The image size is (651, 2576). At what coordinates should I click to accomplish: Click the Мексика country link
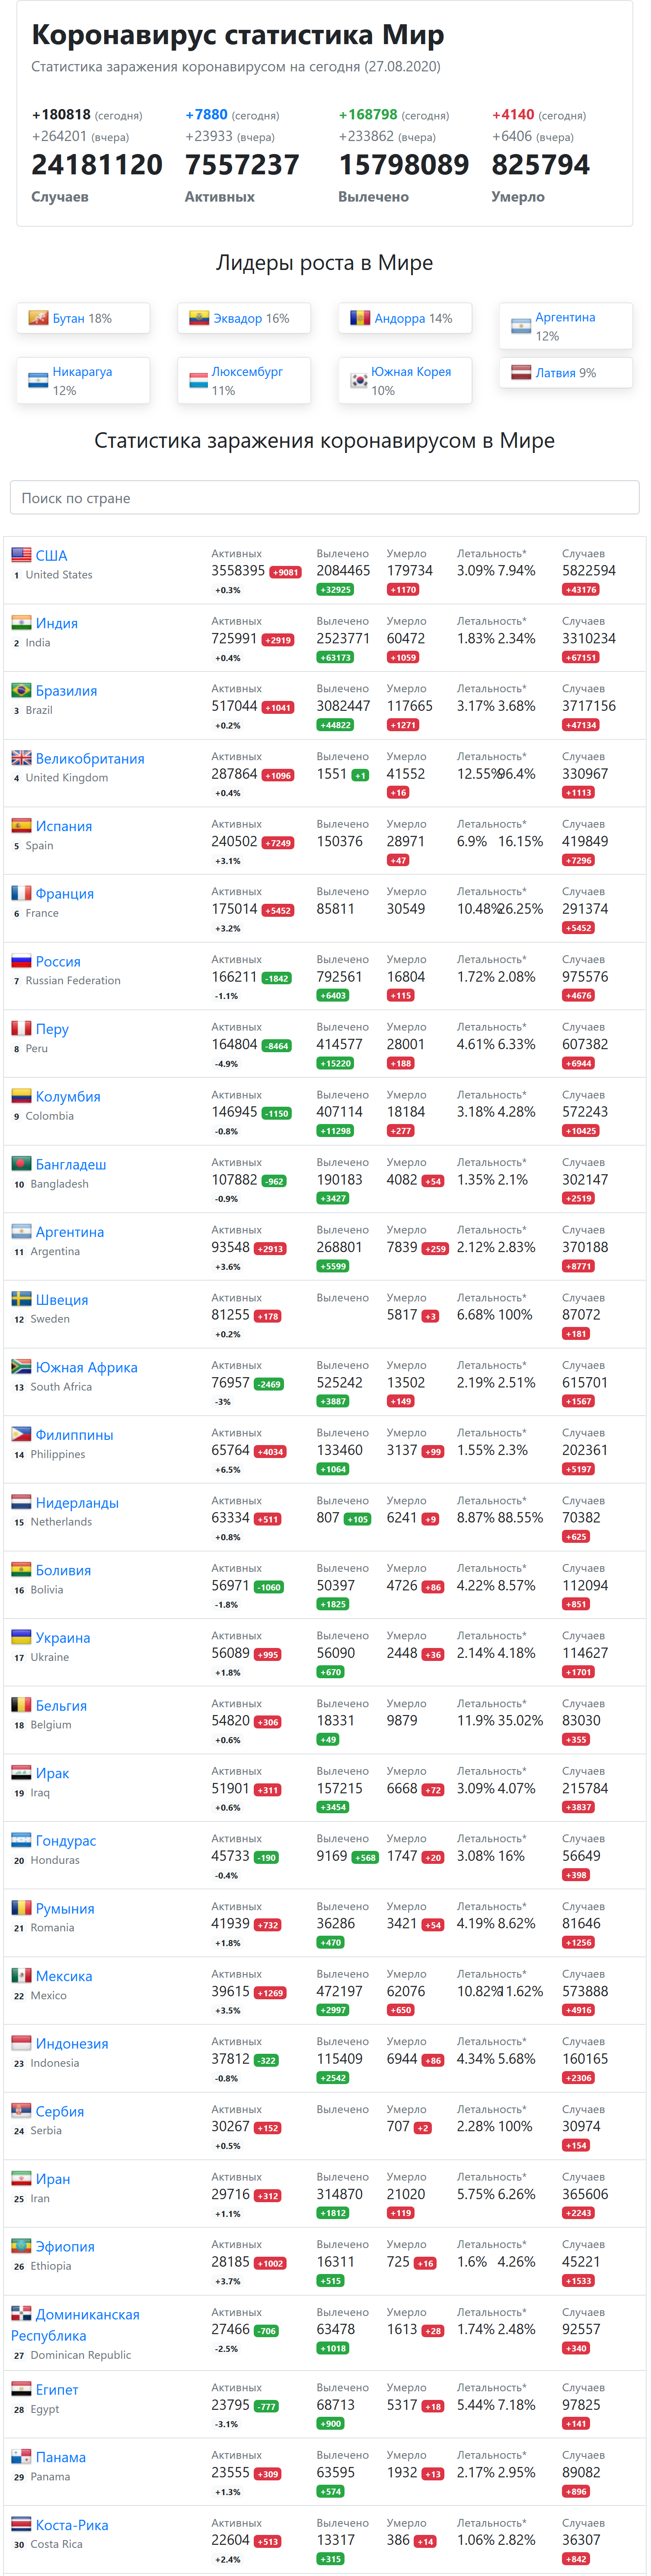point(64,1975)
